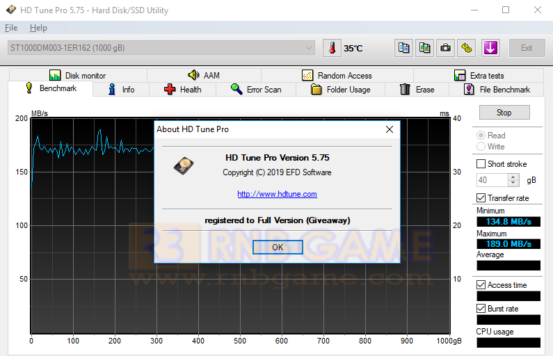
Task: Maximize the HD Tune Pro window
Action: [x=506, y=10]
